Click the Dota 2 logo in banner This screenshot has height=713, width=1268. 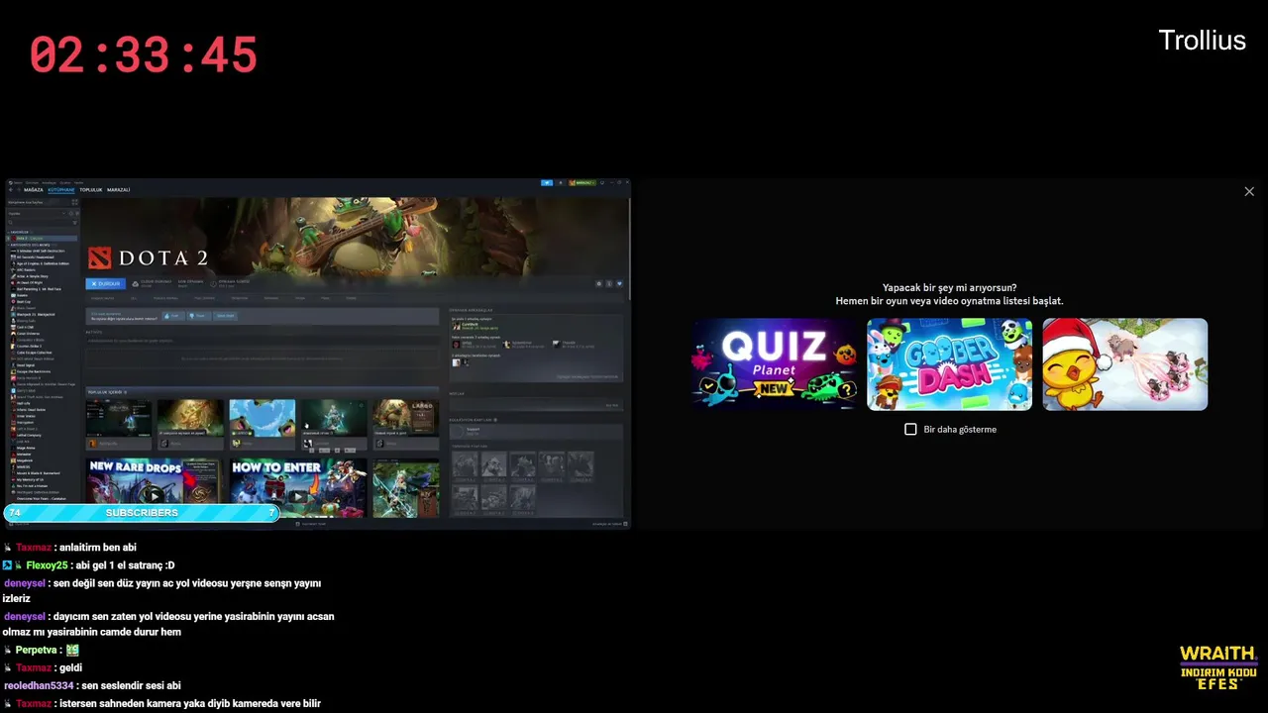point(148,257)
